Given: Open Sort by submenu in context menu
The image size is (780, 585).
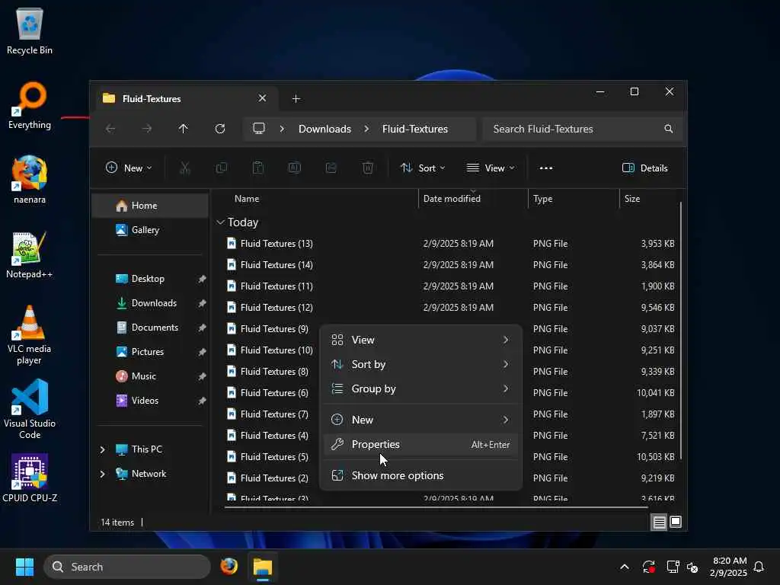Looking at the screenshot, I should click(420, 364).
